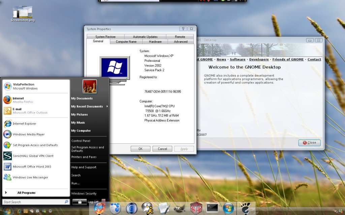345x215 pixels.
Task: Click the Welcome to the GNOME Desktop heading
Action: coord(245,67)
